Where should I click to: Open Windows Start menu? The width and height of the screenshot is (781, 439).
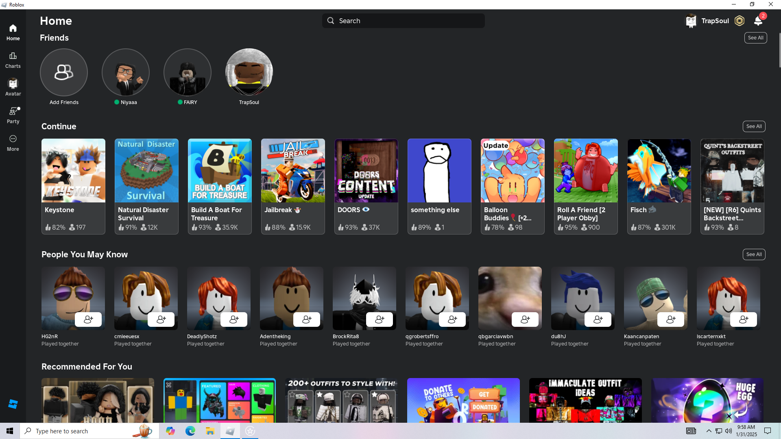[x=10, y=431]
